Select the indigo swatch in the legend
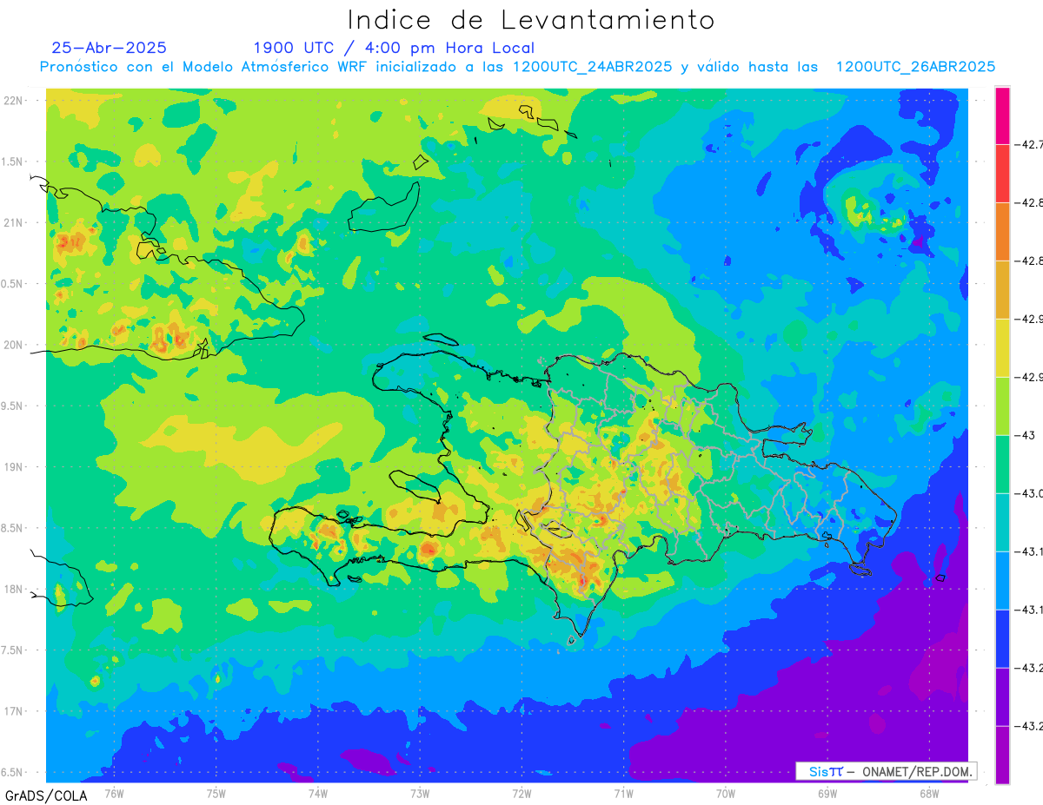This screenshot has width=1043, height=805. [x=1002, y=697]
